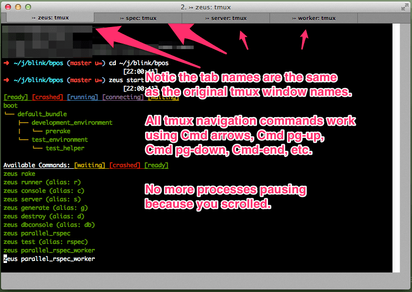The image size is (412, 292).
Task: Click the 'zeus rake' command line
Action: 19,174
